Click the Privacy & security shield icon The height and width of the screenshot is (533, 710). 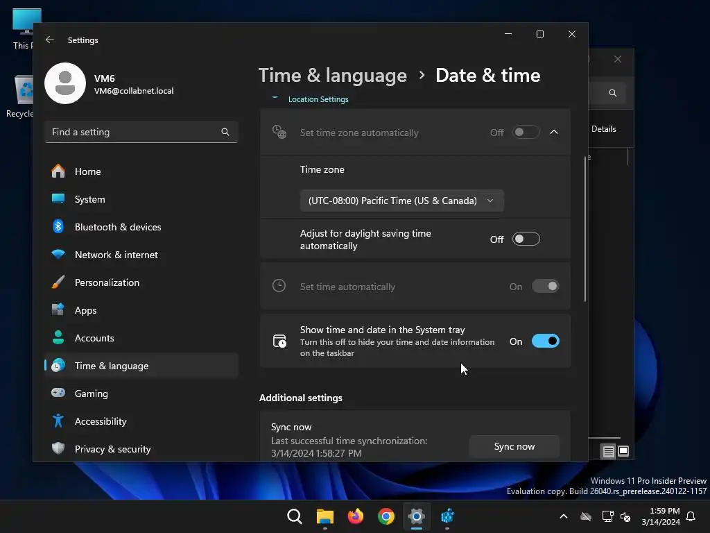58,449
